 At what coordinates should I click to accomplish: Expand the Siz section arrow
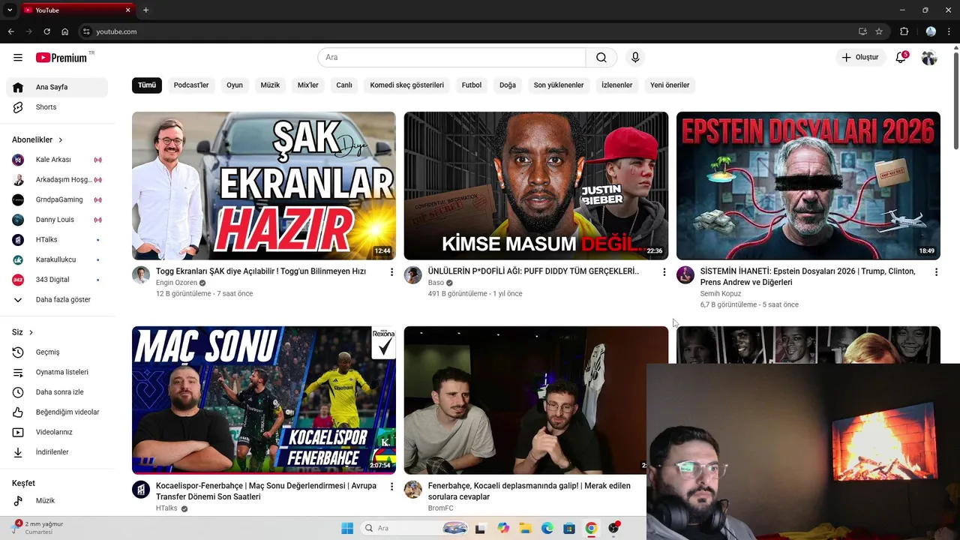point(31,332)
